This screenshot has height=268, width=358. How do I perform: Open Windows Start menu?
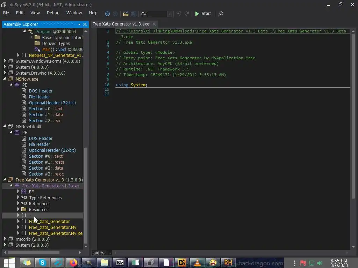tap(9, 263)
